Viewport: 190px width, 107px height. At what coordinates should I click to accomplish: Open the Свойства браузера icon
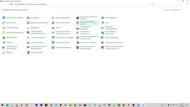102,38
